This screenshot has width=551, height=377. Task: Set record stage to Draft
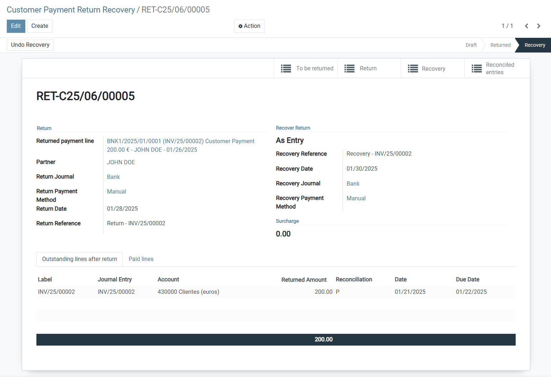pos(471,45)
